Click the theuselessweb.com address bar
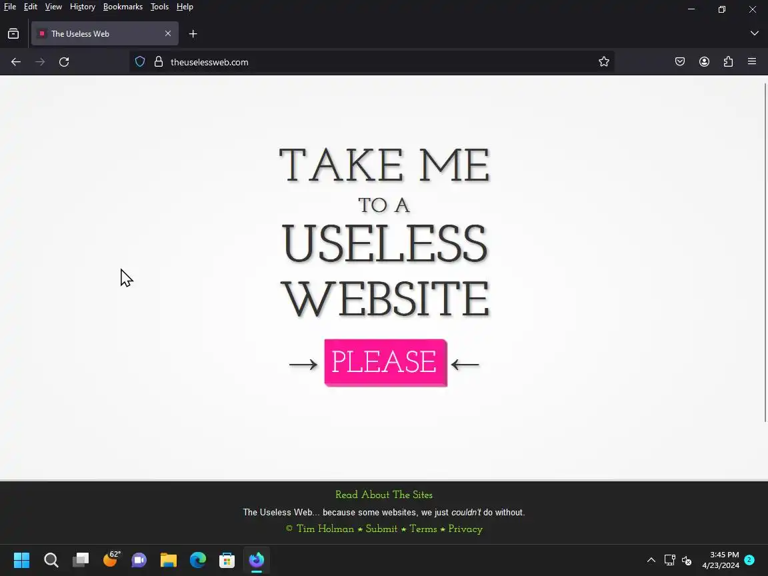The height and width of the screenshot is (576, 768). pos(372,62)
